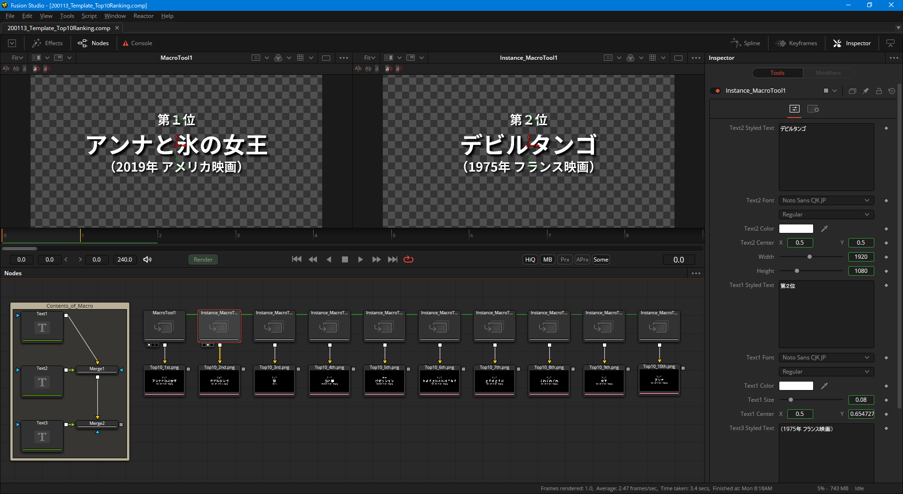Screen dimensions: 903x494
Task: Open the Inspector controls tab icon
Action: pos(794,109)
